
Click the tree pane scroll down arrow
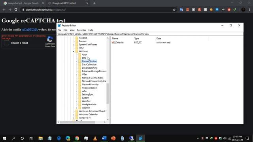pyautogui.click(x=108, y=119)
